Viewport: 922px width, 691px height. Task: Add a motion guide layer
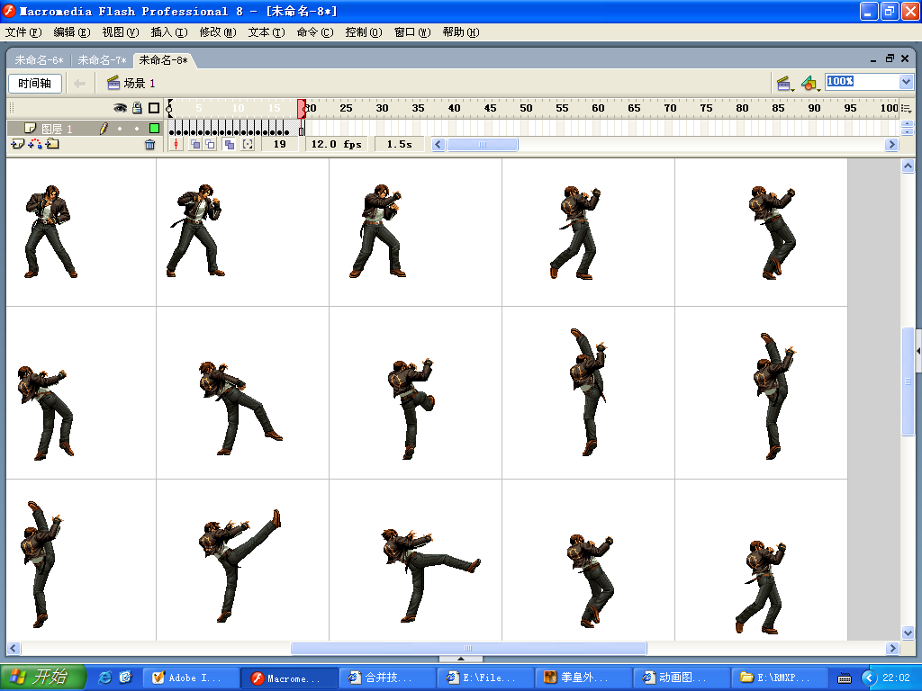coord(35,144)
